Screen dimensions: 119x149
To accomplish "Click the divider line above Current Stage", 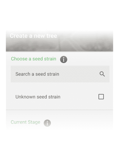I will click(x=59, y=110).
